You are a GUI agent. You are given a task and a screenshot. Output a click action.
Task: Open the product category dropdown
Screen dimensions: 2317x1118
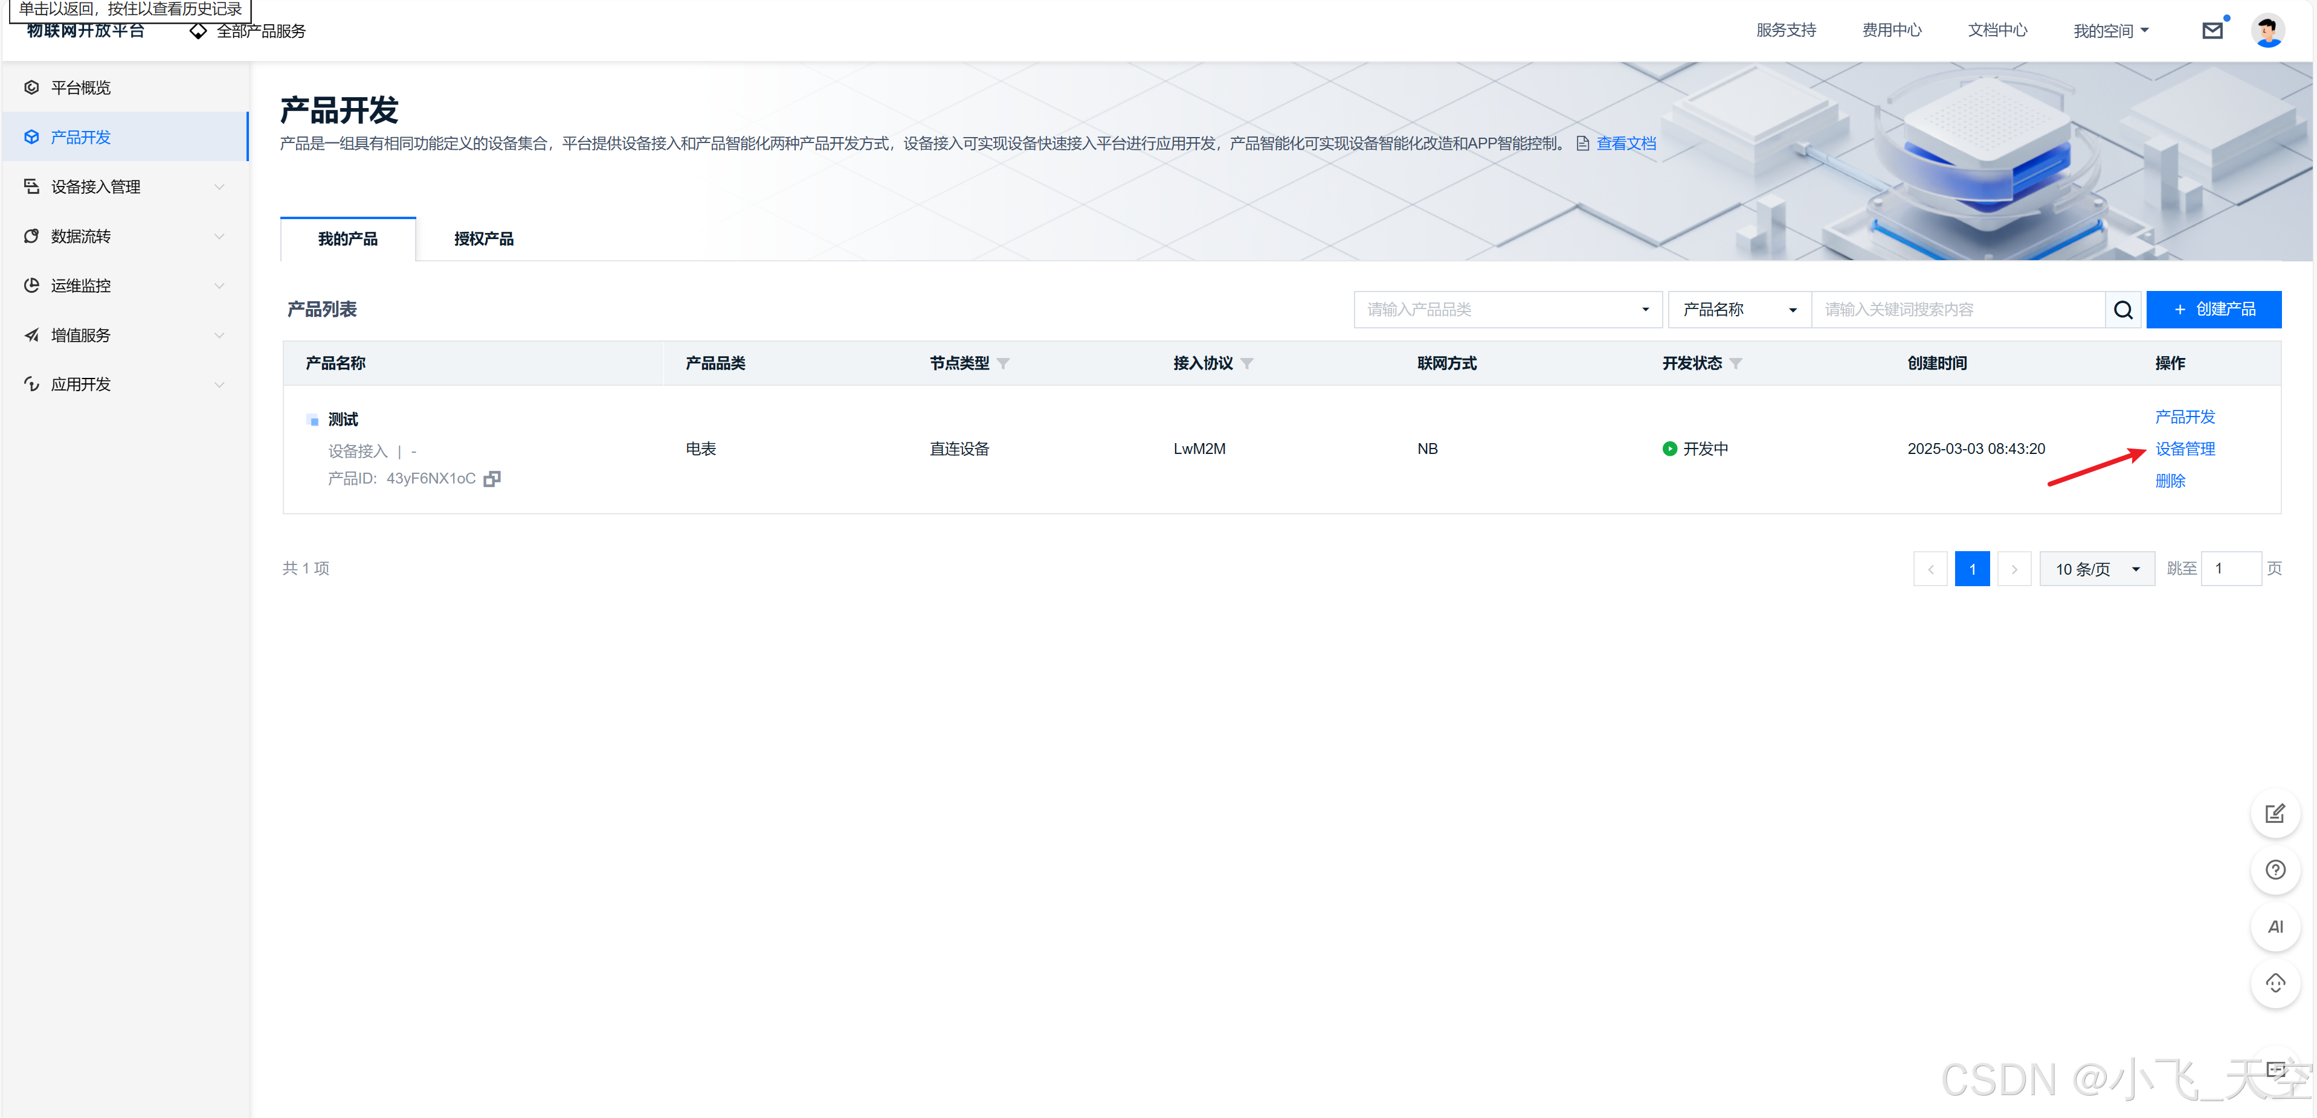[1507, 310]
